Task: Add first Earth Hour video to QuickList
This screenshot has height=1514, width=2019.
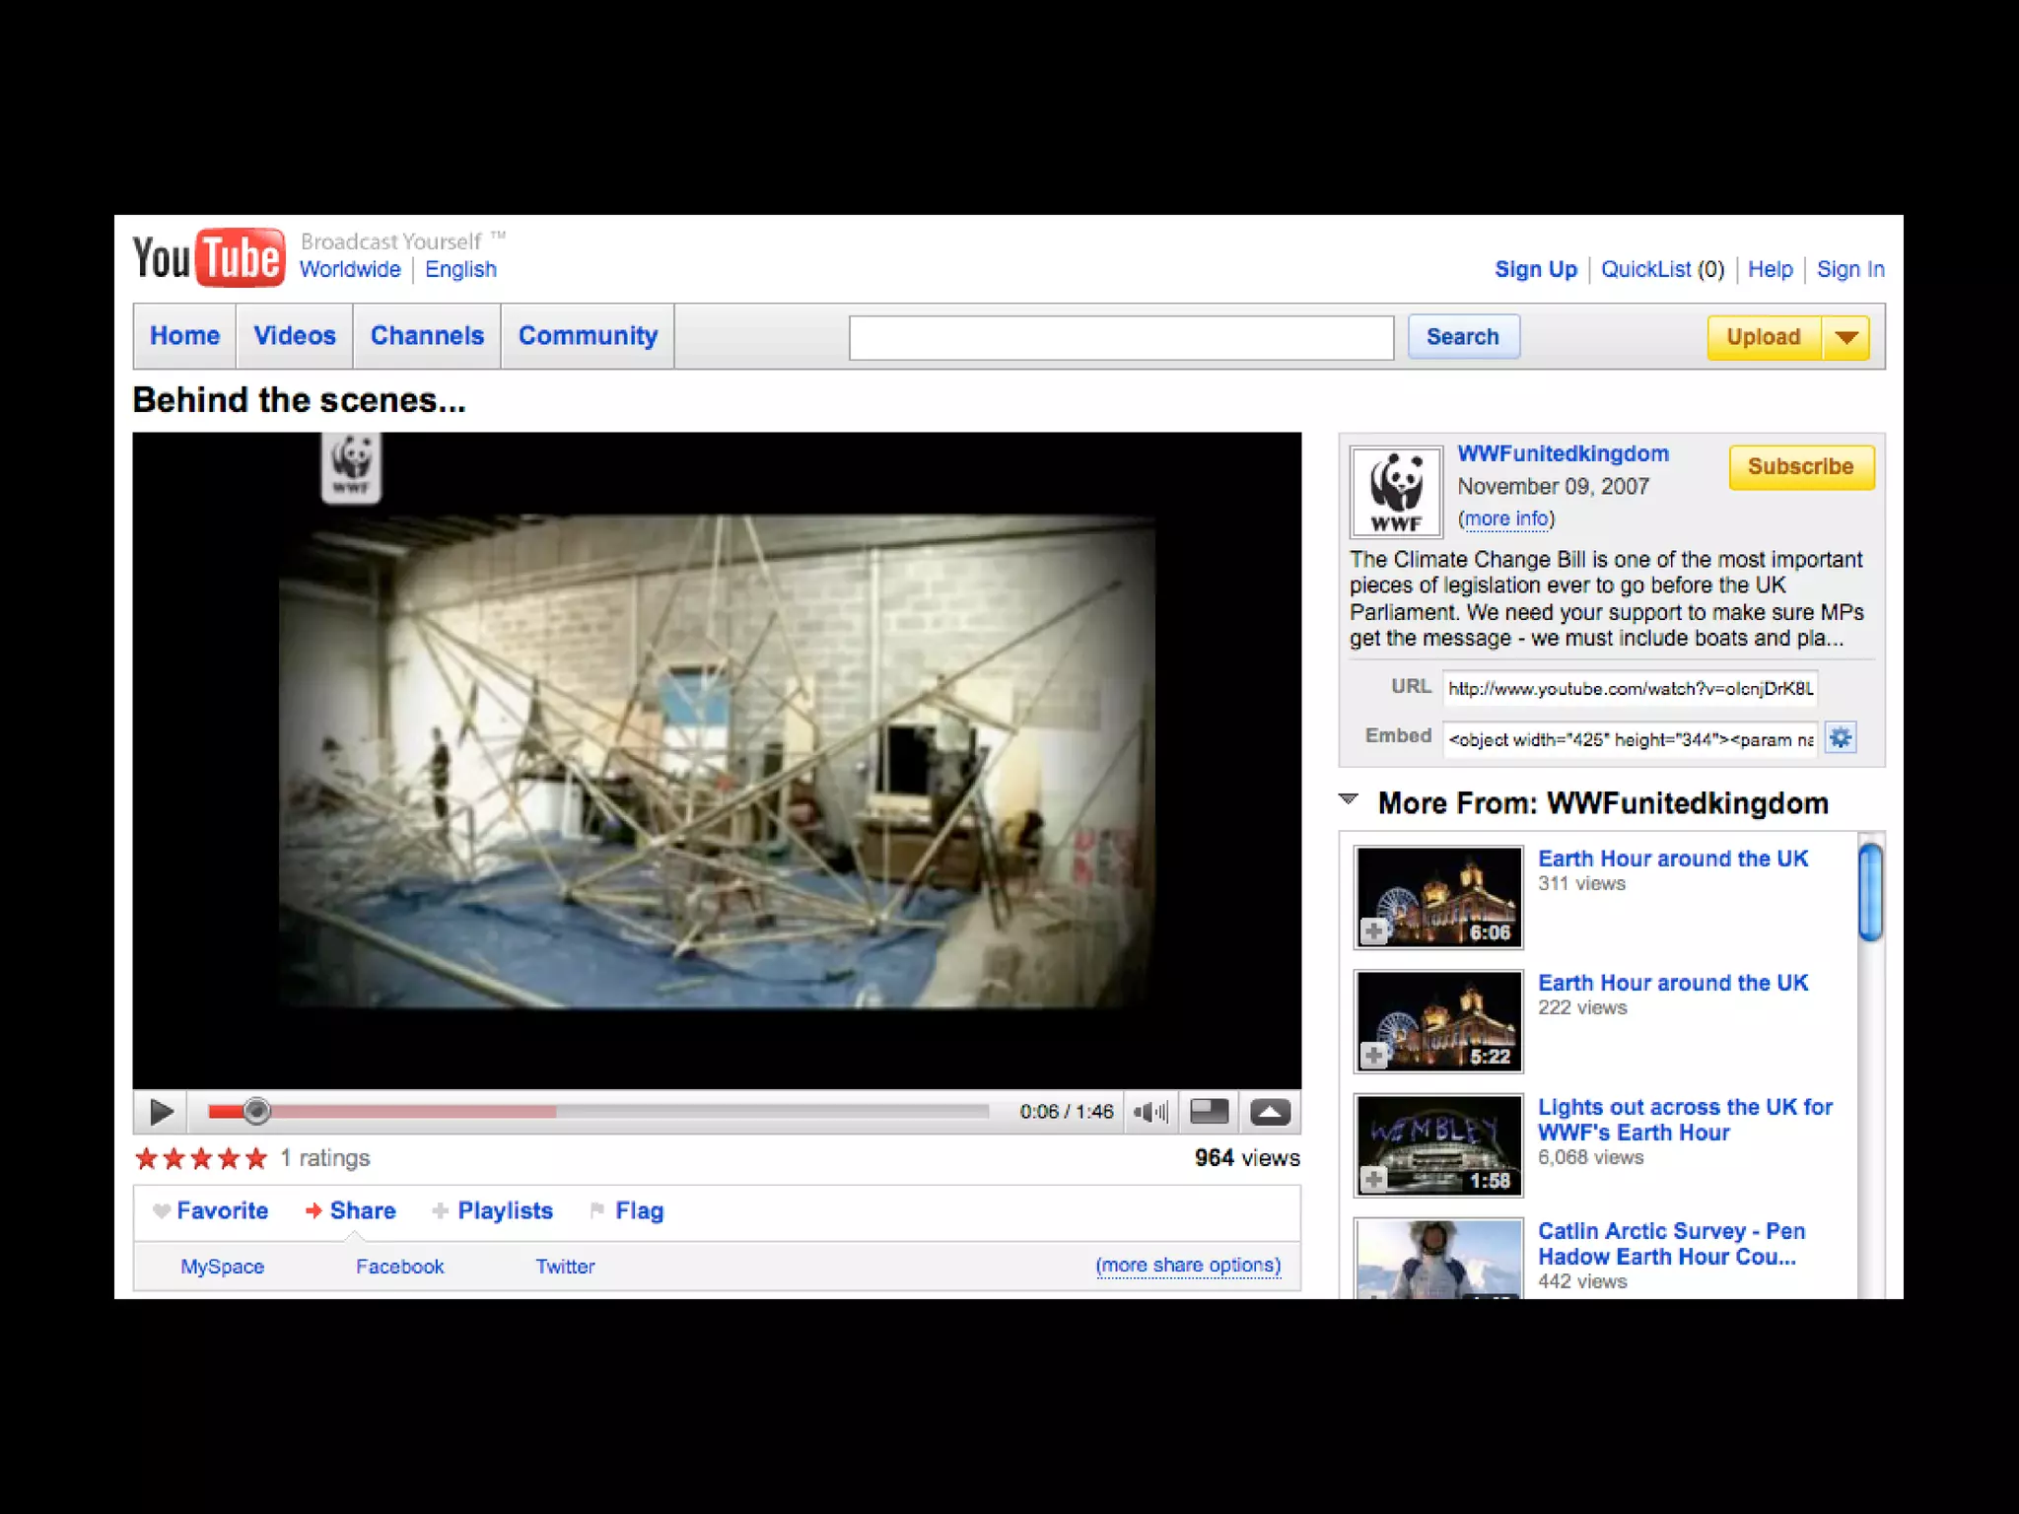Action: 1373,930
